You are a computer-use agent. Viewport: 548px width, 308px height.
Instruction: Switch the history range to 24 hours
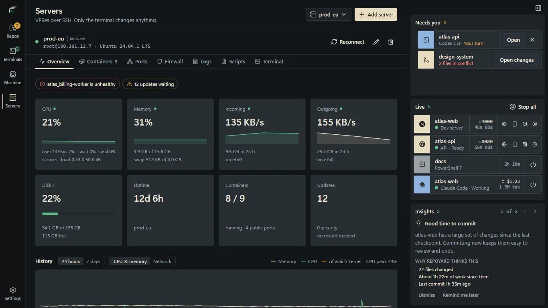71,261
